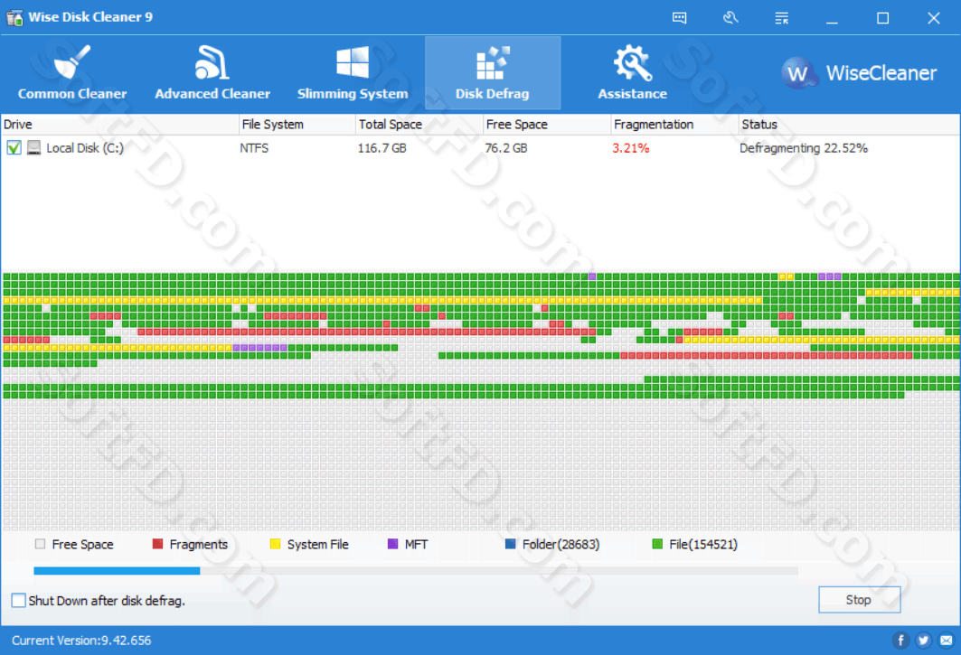Sort by File System column header
The width and height of the screenshot is (961, 655).
(x=297, y=125)
